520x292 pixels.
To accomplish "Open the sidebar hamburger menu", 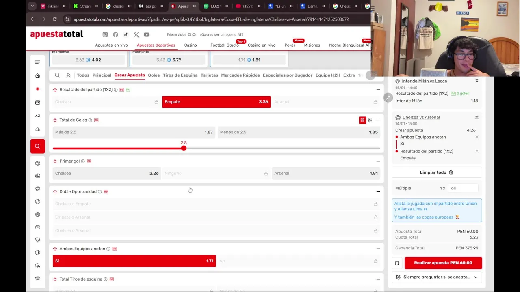I will click(37, 62).
